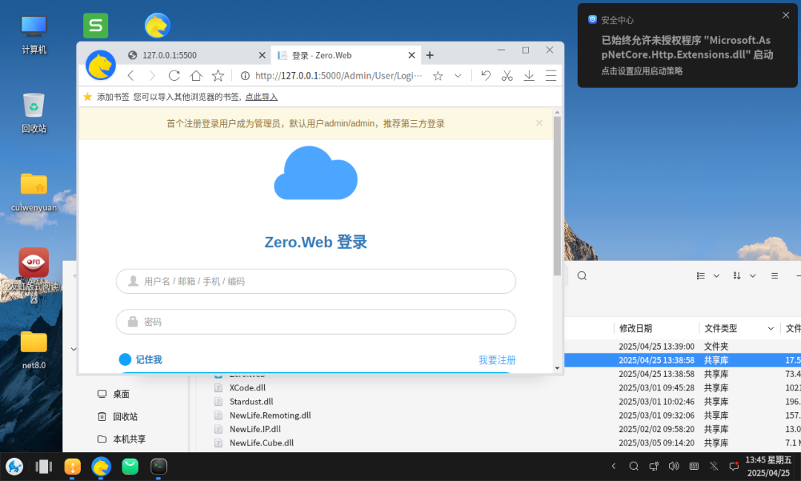
Task: Select the NewLife.IP.dll file
Action: tap(255, 429)
